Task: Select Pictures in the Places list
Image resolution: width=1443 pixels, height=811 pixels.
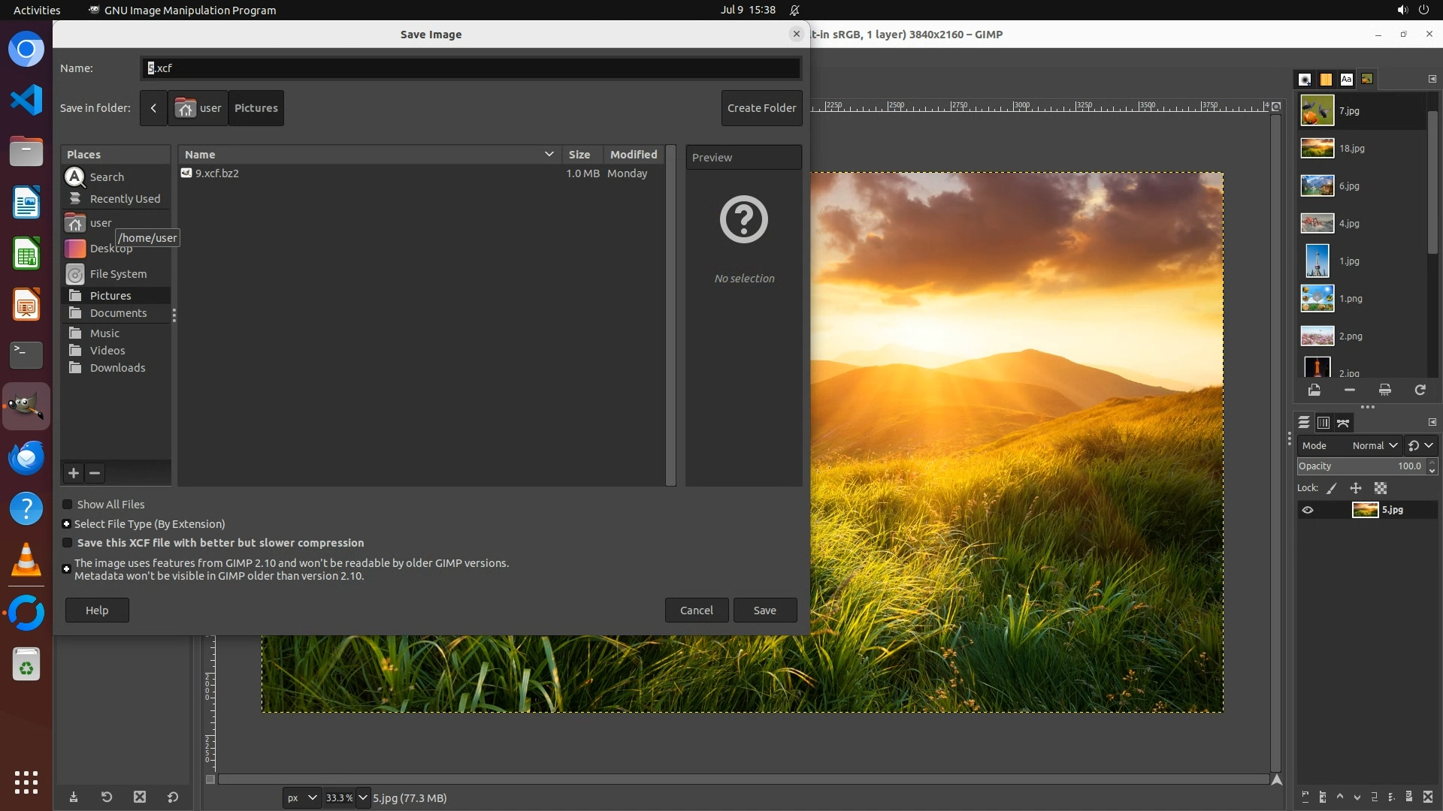Action: pyautogui.click(x=110, y=296)
